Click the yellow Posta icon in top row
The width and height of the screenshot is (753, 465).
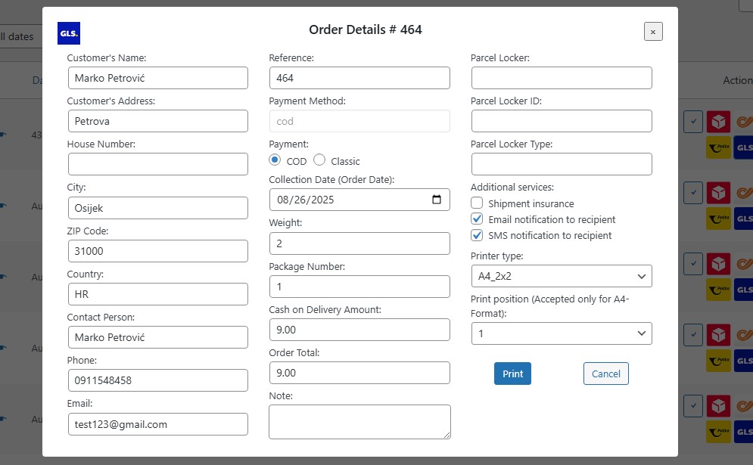[718, 147]
